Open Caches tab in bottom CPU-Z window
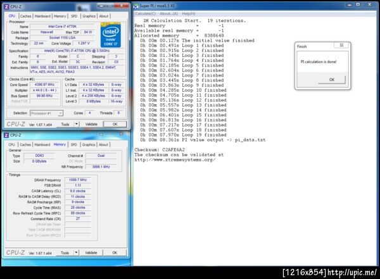380x279 pixels. [25, 145]
